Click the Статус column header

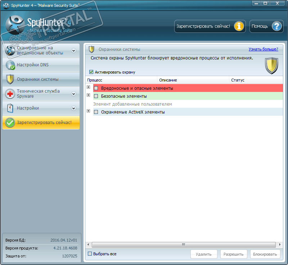point(256,80)
